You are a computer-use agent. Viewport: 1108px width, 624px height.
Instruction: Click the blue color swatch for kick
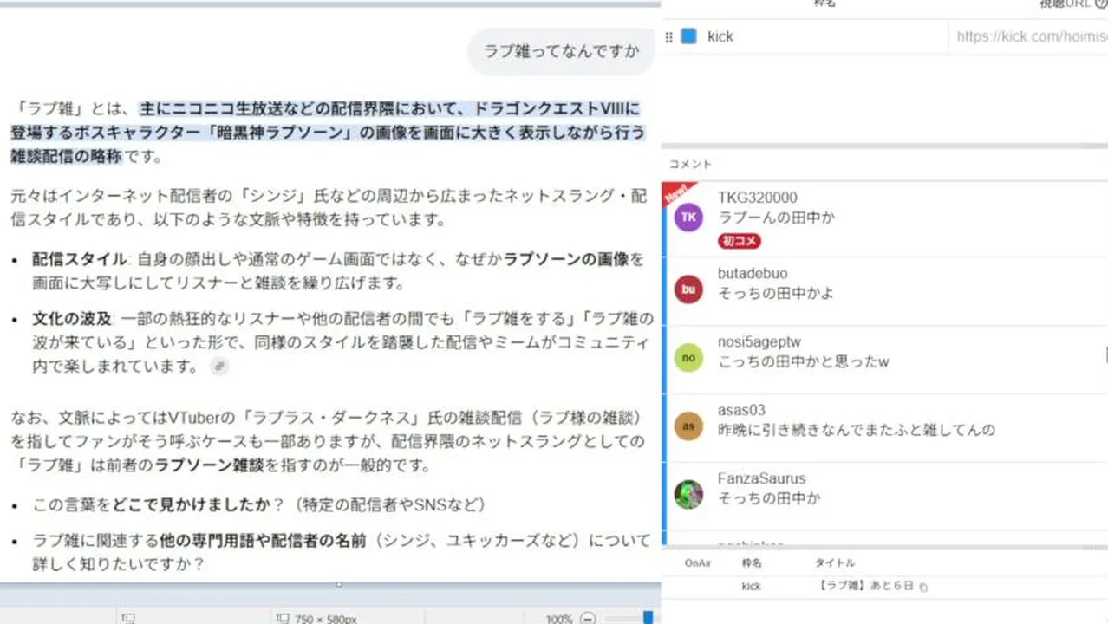(688, 36)
